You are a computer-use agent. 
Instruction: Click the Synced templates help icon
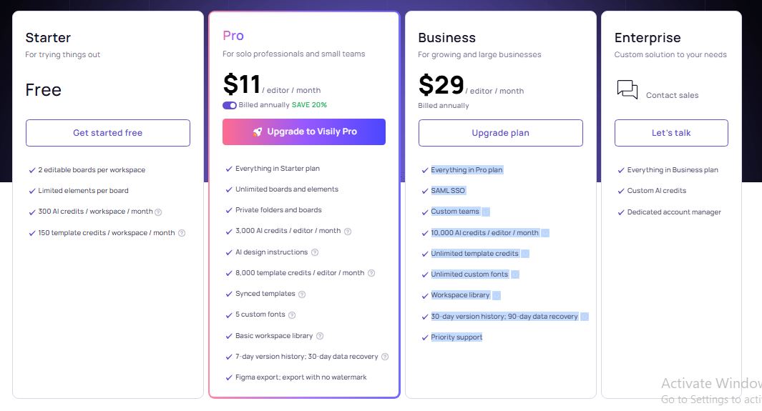pyautogui.click(x=302, y=294)
